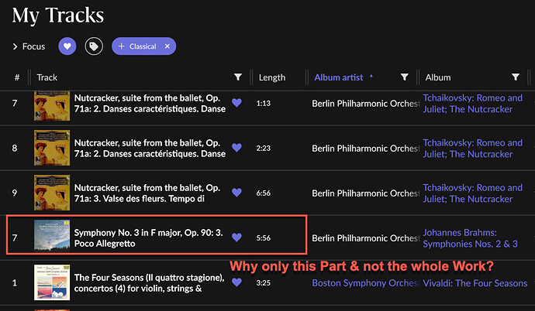
Task: Sort by the Length column header
Action: 272,77
